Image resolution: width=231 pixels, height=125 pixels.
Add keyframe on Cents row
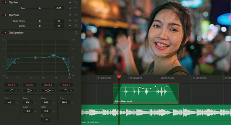(x=70, y=26)
